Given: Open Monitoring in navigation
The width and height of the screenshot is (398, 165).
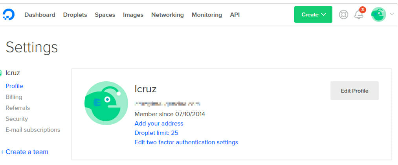Looking at the screenshot, I should (207, 15).
